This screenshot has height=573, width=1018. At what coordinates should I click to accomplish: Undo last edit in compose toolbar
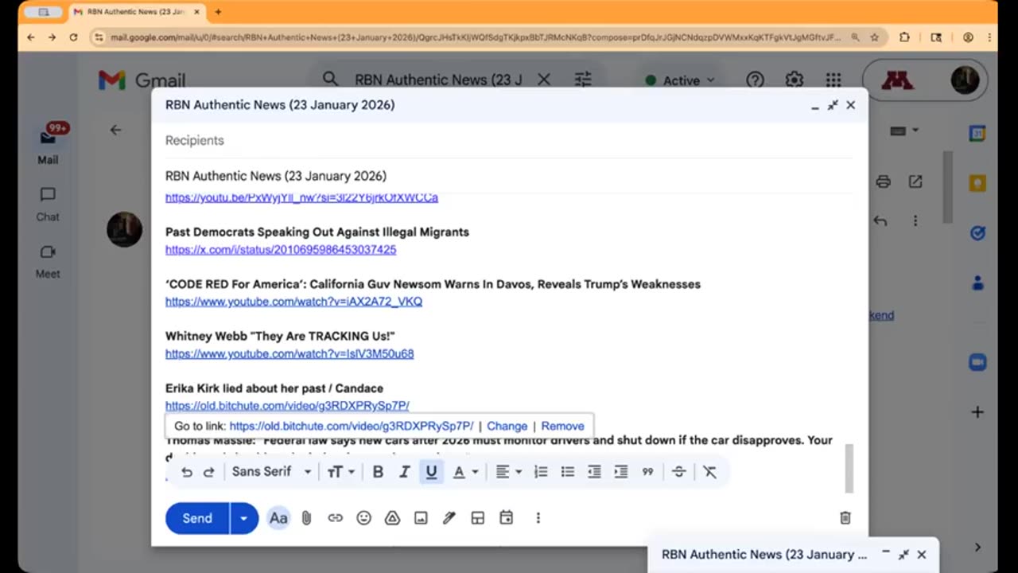pyautogui.click(x=186, y=472)
